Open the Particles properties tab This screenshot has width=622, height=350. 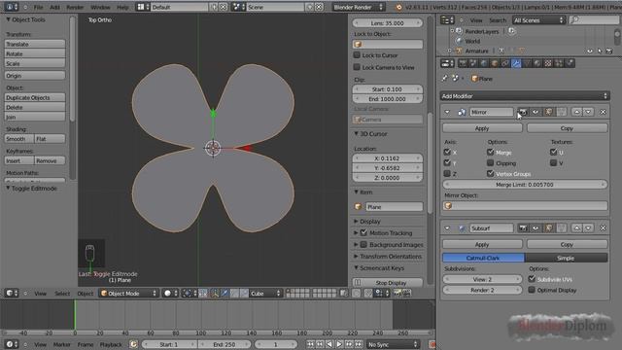559,63
